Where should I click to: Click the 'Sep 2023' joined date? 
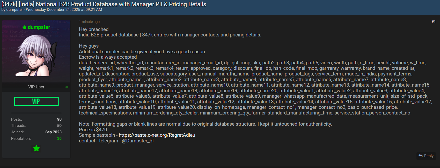[53, 132]
